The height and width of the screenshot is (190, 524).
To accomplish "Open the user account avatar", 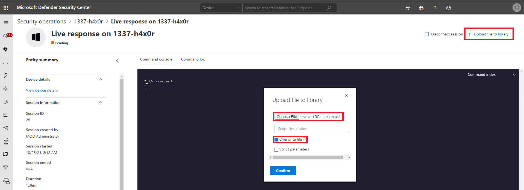I will click(517, 8).
